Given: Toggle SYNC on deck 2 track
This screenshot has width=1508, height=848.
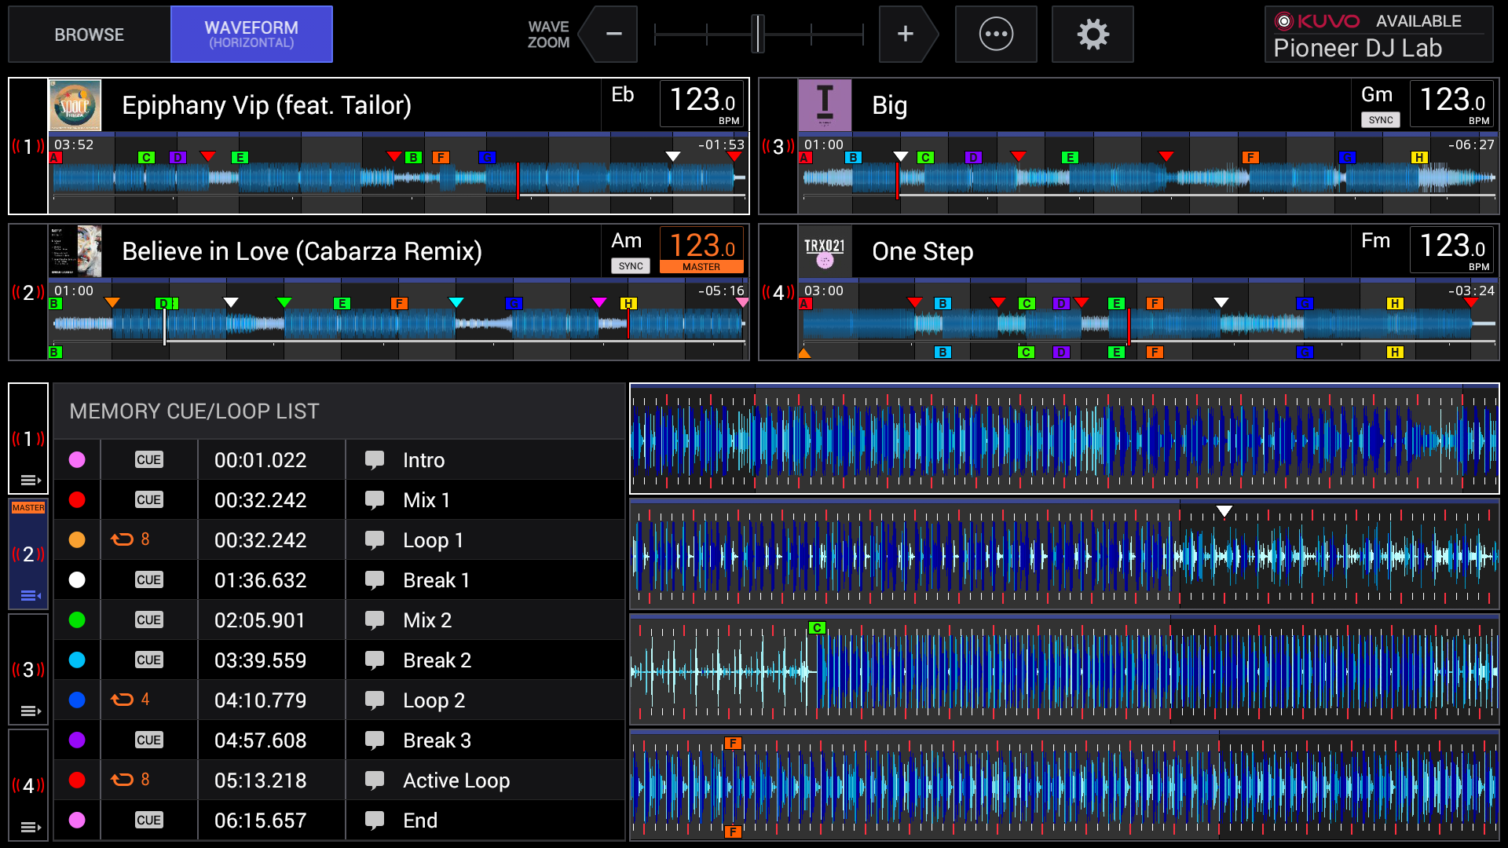Looking at the screenshot, I should (630, 266).
